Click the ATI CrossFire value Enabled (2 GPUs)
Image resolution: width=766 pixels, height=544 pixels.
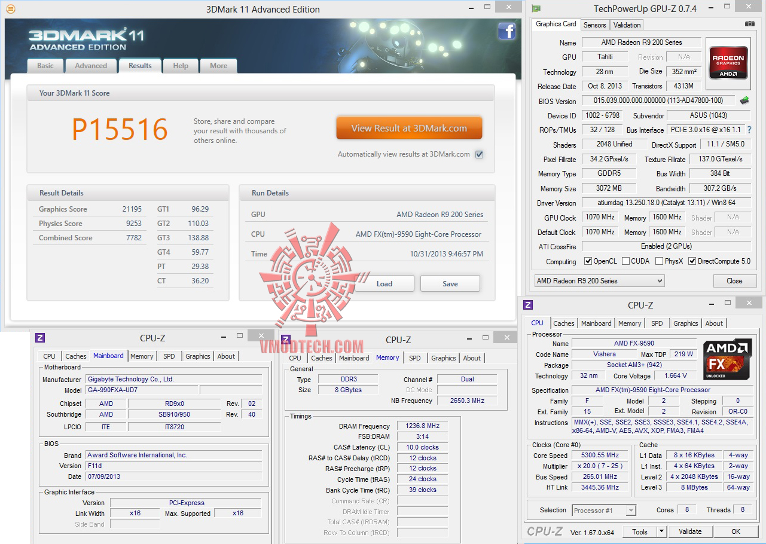pos(667,246)
